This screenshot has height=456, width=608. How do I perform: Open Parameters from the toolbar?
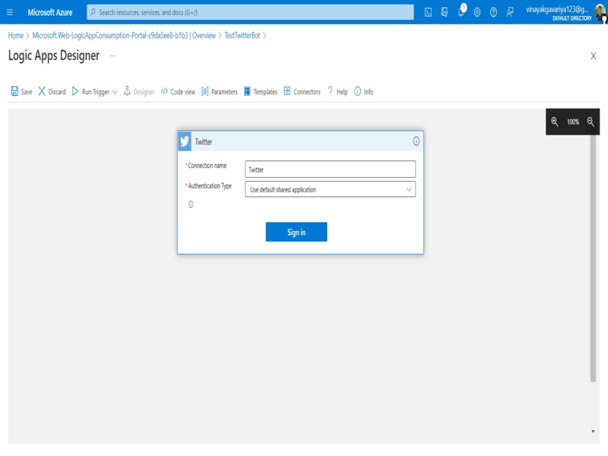[x=219, y=91]
